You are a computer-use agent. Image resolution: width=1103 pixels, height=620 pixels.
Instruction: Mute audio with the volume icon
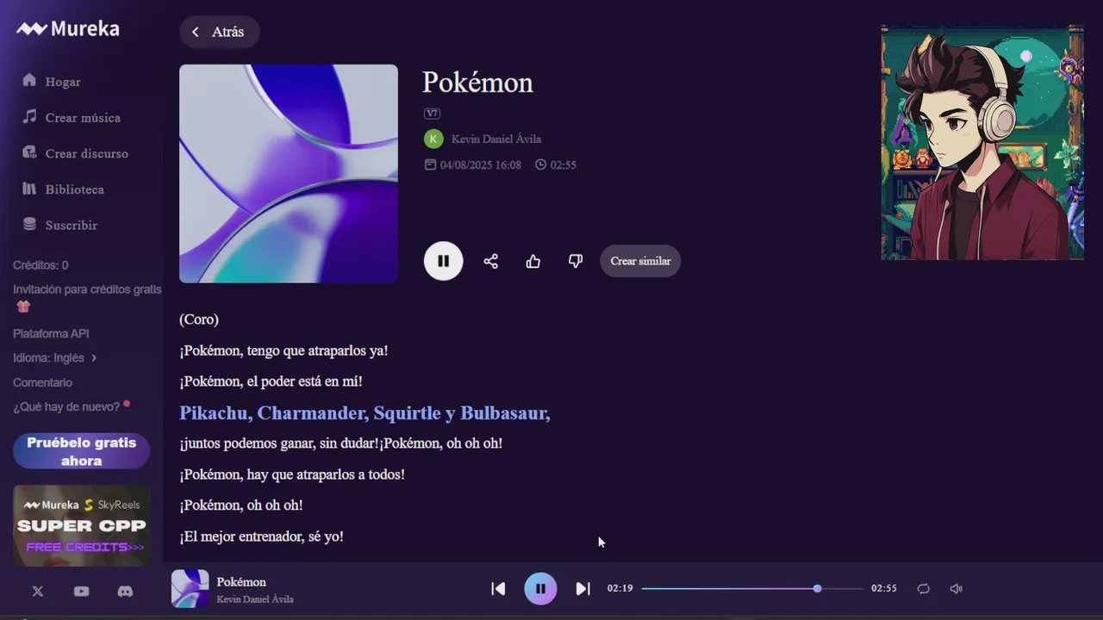click(956, 589)
